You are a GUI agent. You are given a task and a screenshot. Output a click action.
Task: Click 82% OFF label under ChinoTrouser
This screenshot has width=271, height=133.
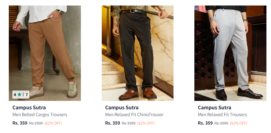pos(146,123)
